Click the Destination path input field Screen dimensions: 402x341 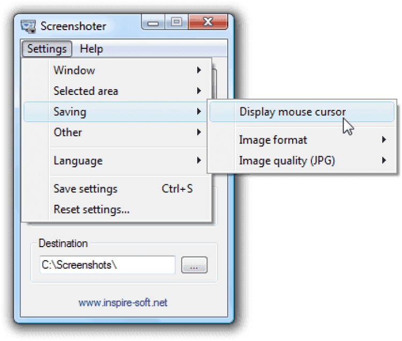coord(107,265)
